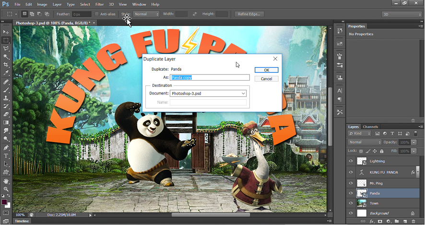Viewport: 425px width, 225px height.
Task: Open the Document dropdown in Duplicate Layer
Action: [x=208, y=94]
